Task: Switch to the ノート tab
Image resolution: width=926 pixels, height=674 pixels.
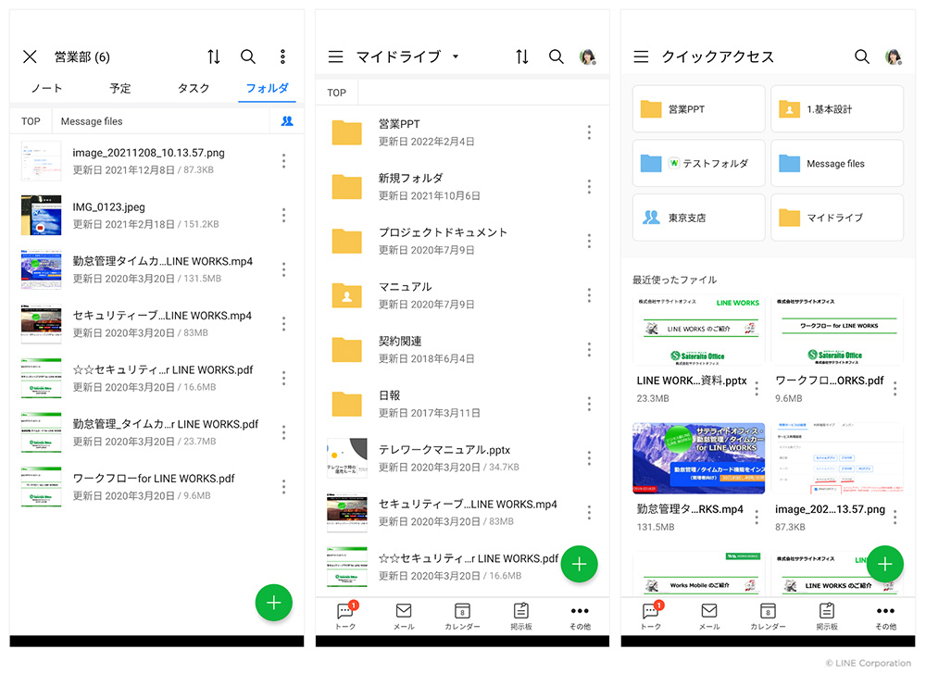Action: [x=46, y=88]
